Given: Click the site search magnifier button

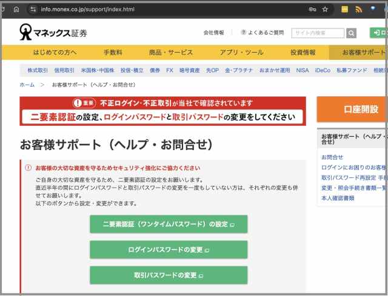Looking at the screenshot, I should 352,33.
